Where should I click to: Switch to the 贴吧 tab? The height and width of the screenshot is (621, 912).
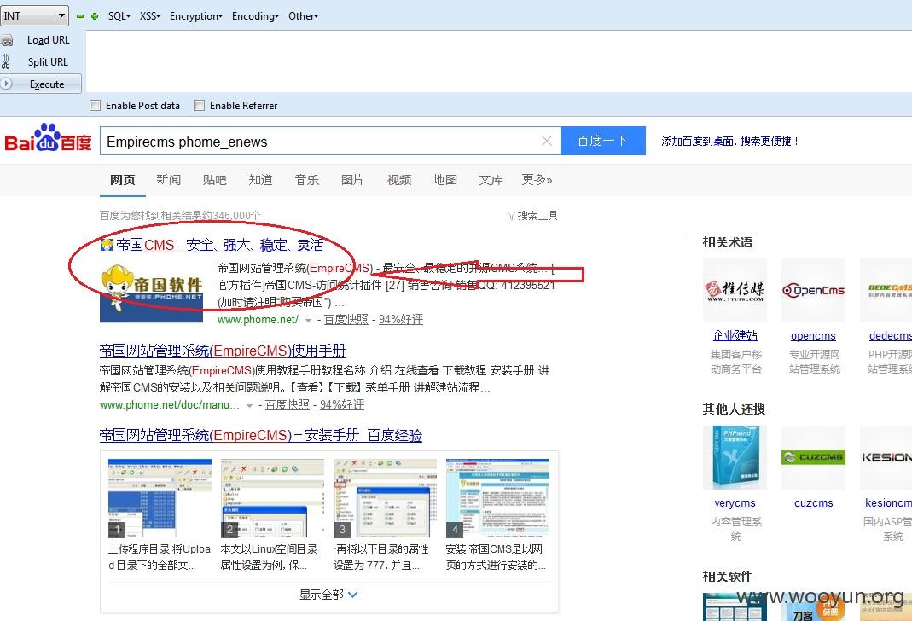(x=215, y=180)
